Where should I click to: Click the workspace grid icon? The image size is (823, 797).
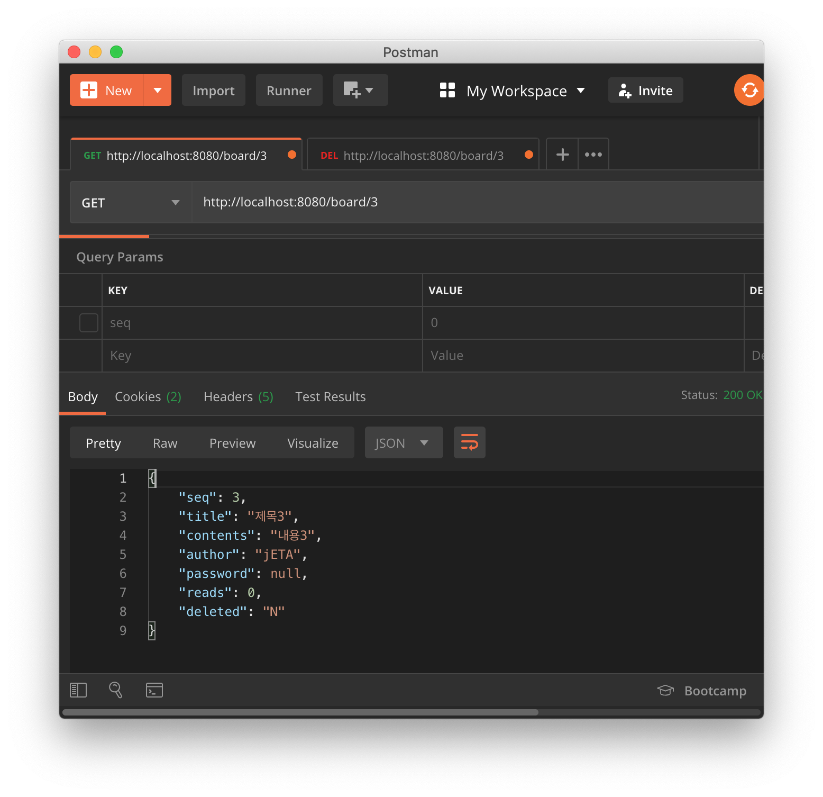(x=447, y=90)
